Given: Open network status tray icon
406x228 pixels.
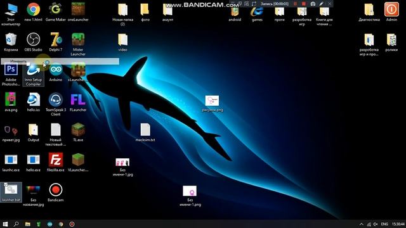Looking at the screenshot, I should pos(369,224).
